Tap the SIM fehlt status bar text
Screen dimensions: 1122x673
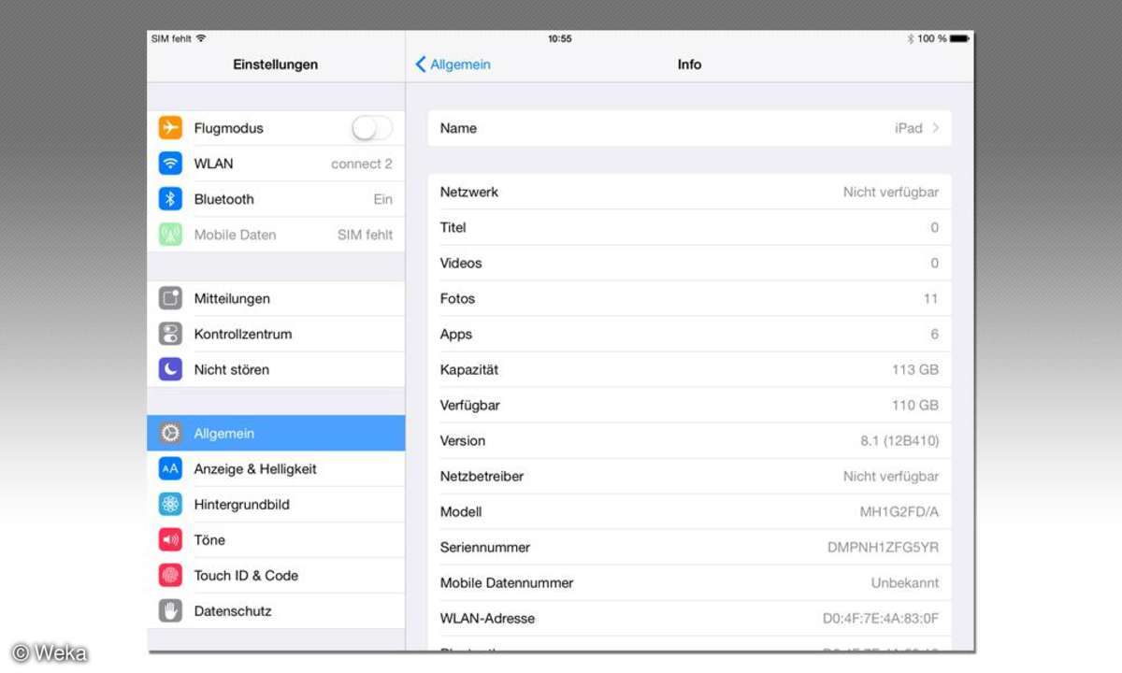coord(171,38)
